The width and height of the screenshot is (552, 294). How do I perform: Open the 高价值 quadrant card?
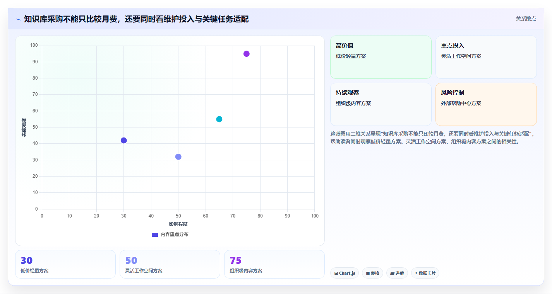click(381, 57)
